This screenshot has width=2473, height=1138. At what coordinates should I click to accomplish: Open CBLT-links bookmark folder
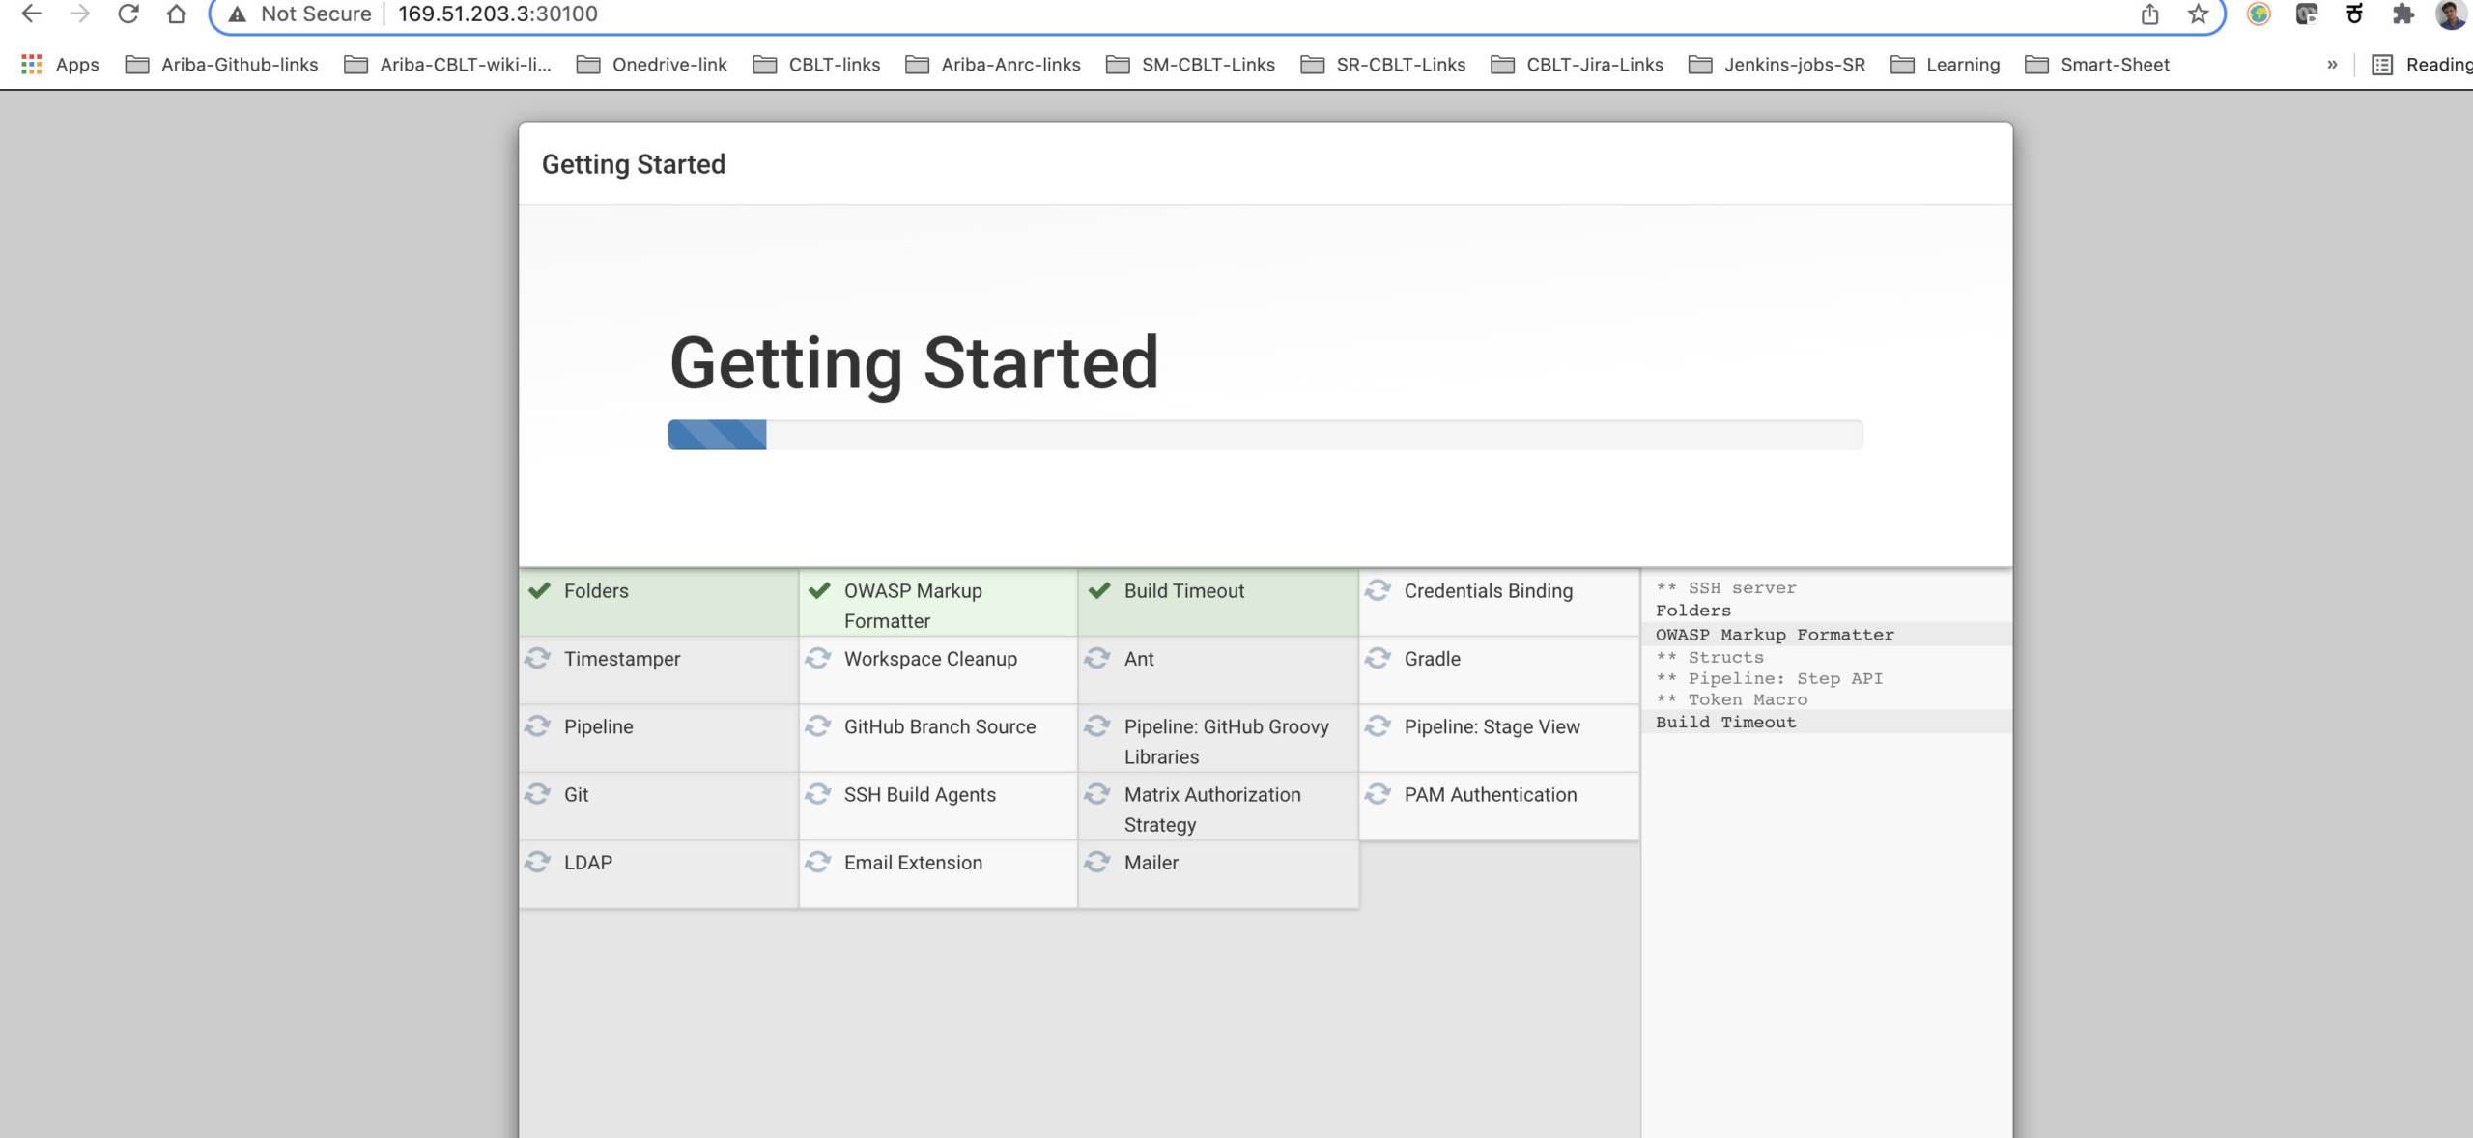(x=817, y=65)
